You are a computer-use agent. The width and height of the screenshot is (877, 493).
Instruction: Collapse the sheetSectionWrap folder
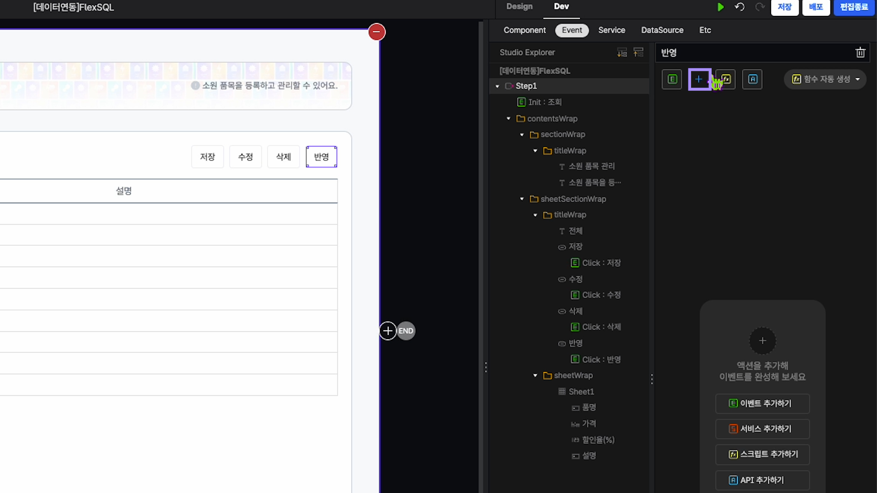(x=522, y=199)
